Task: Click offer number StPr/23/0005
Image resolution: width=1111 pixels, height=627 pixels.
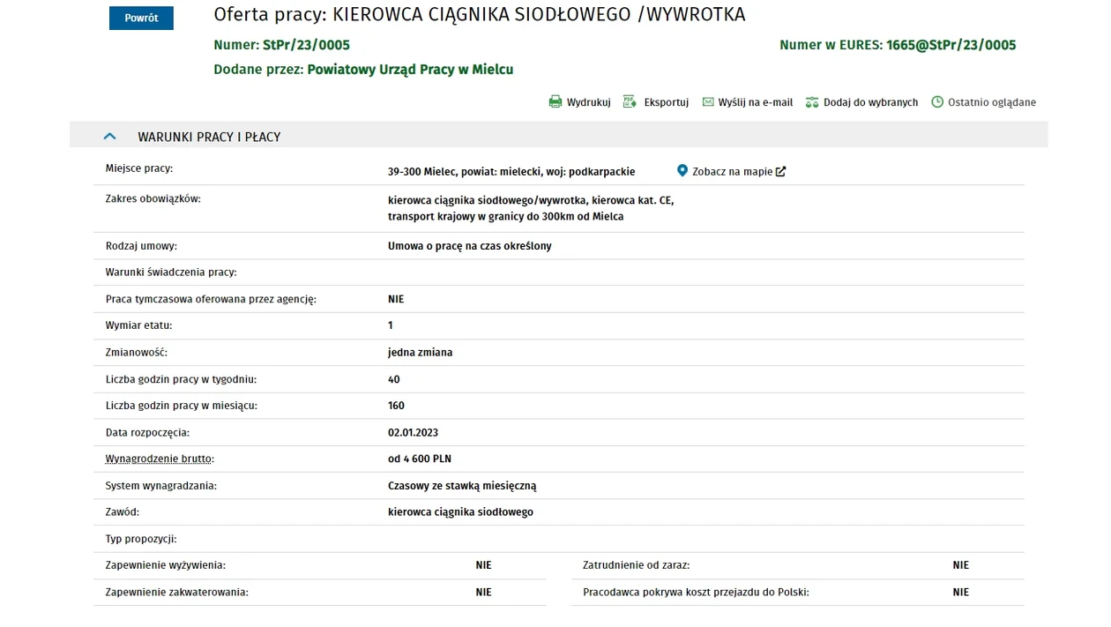Action: tap(306, 45)
